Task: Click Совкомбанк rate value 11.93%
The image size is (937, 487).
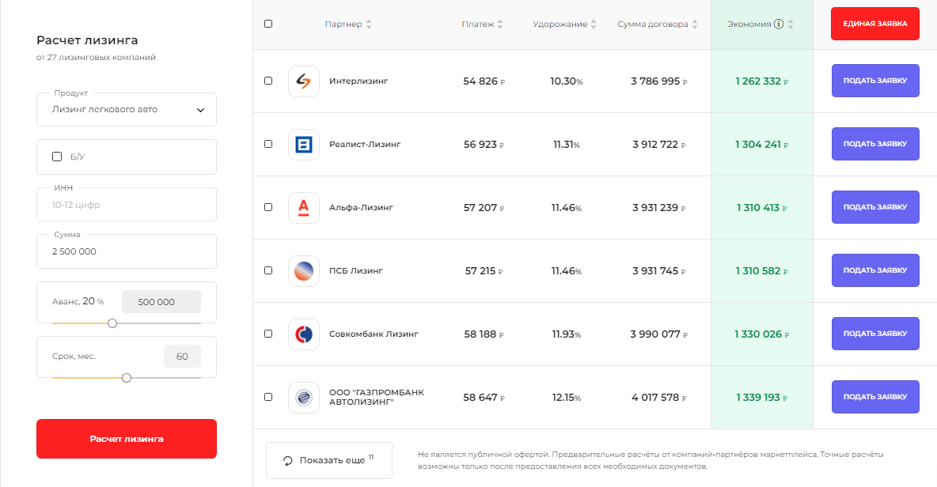Action: click(567, 334)
